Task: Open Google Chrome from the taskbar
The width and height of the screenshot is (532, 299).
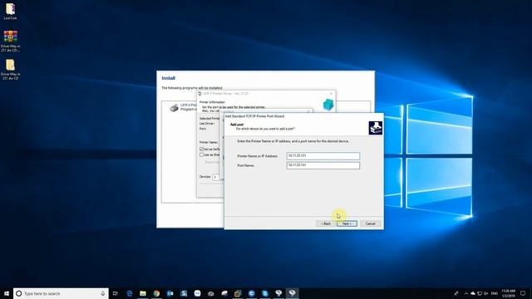Action: point(156,293)
